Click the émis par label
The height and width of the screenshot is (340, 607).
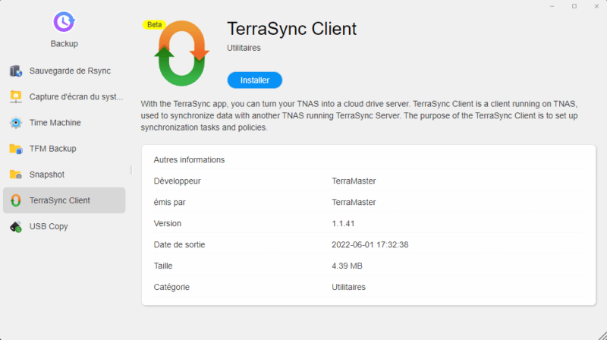(169, 203)
